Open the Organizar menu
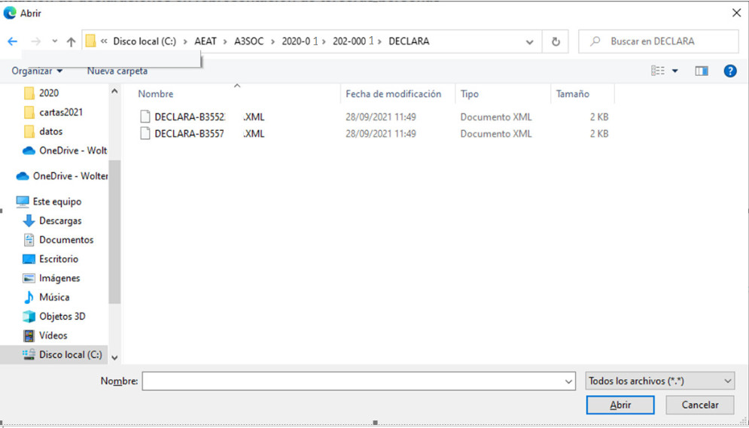749x428 pixels. (x=37, y=71)
